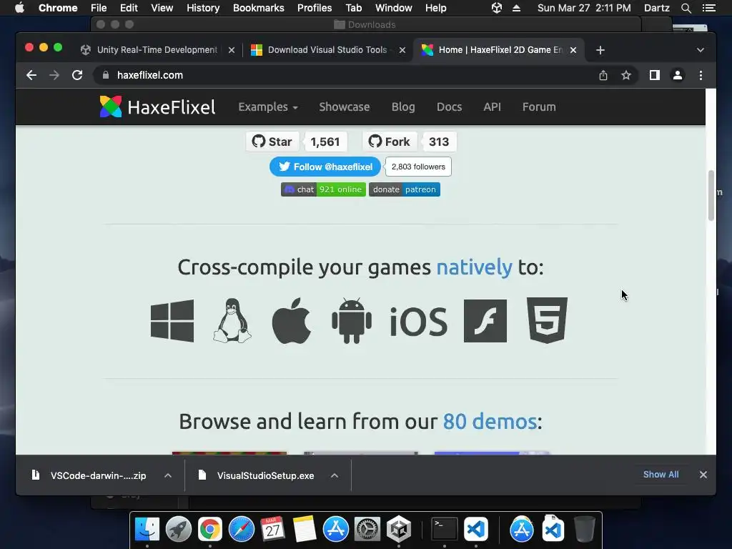Image resolution: width=732 pixels, height=549 pixels.
Task: Click the GitHub Fork button
Action: (390, 142)
